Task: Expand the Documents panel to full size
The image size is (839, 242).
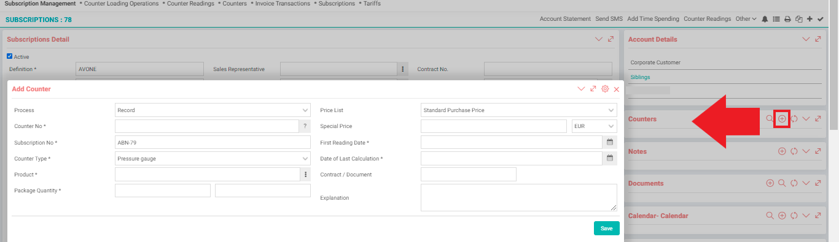Action: (x=818, y=183)
